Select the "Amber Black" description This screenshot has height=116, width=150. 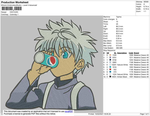coord(122,77)
